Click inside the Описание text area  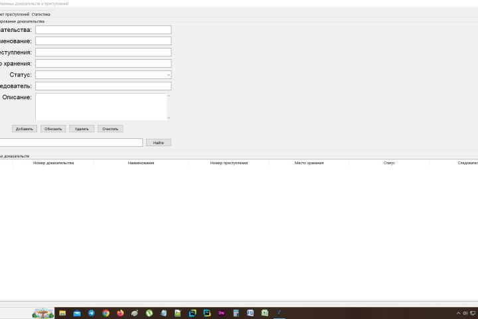[x=101, y=106]
